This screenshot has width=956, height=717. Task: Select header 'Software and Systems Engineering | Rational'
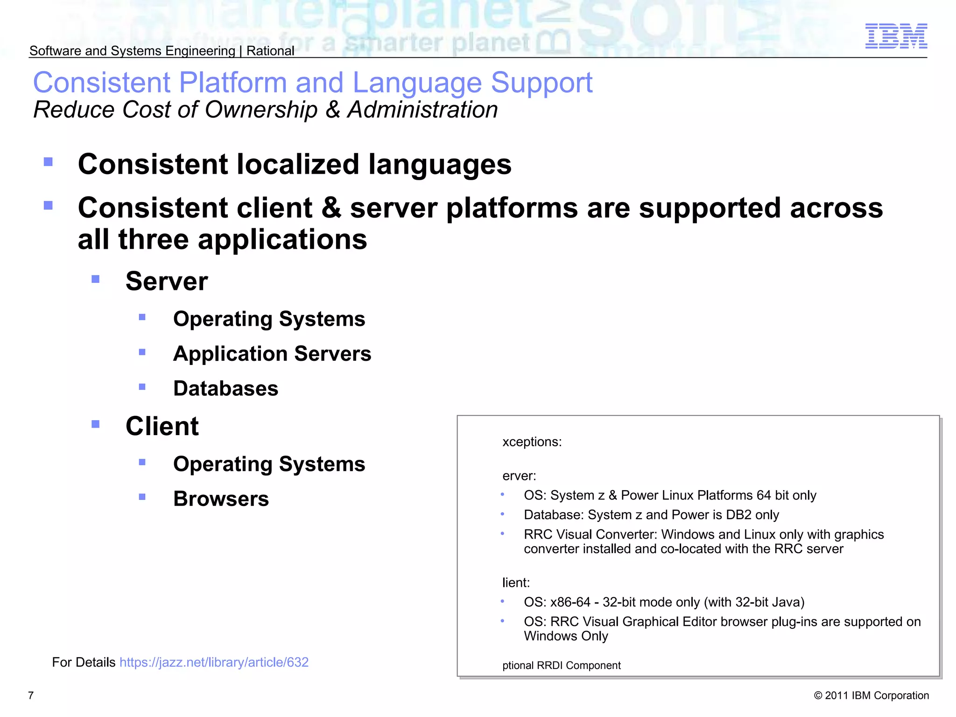[x=162, y=51]
